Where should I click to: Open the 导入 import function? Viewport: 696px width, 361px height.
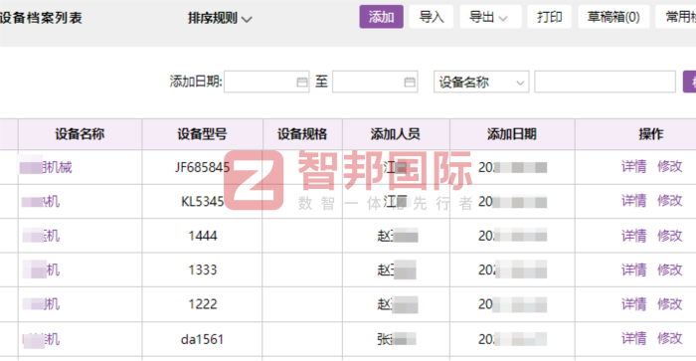(431, 17)
